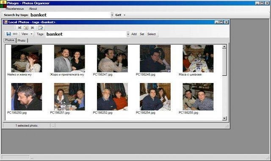Select thumbnail captioned Жоро и приятелката му
This screenshot has height=161, width=271.
69,58
